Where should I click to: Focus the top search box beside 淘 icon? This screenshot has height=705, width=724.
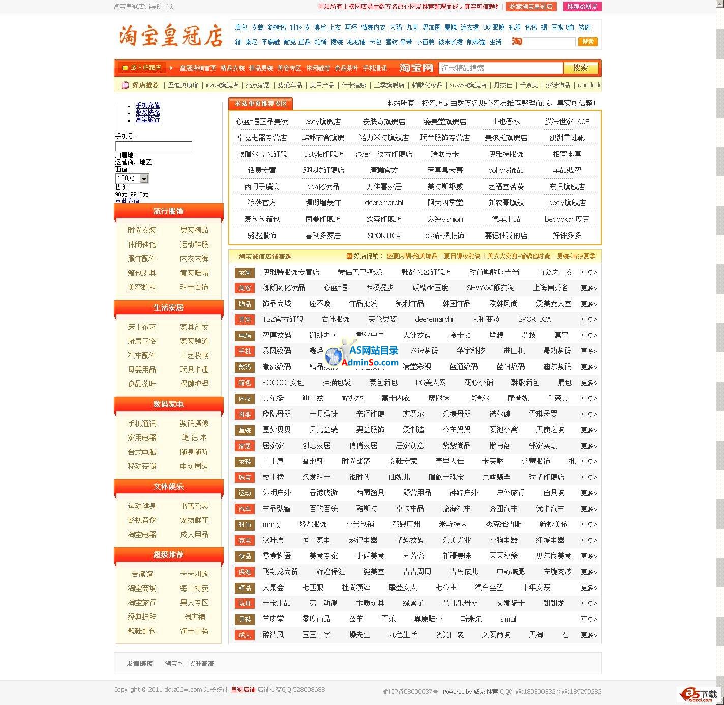(x=549, y=42)
